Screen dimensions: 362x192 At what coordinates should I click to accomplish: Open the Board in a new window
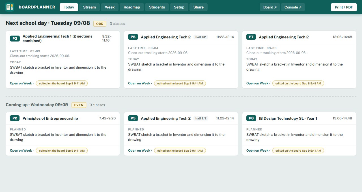point(270,7)
